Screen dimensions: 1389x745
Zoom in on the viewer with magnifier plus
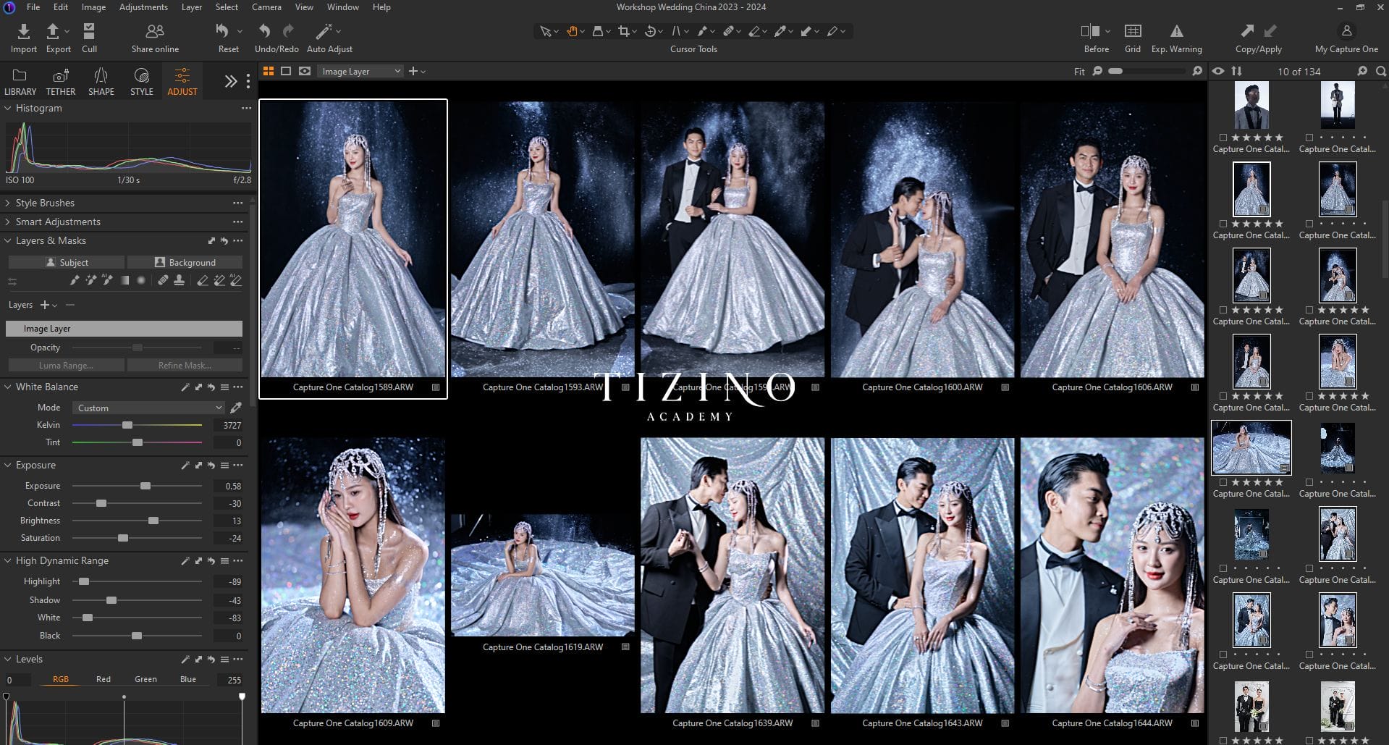pos(1197,71)
